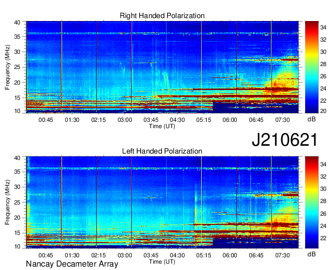Click the Right Handed Polarization title
This screenshot has width=332, height=270.
(x=162, y=16)
